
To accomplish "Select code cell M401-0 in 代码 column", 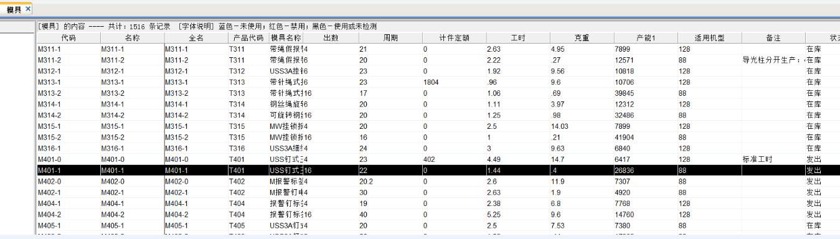I will [x=68, y=159].
